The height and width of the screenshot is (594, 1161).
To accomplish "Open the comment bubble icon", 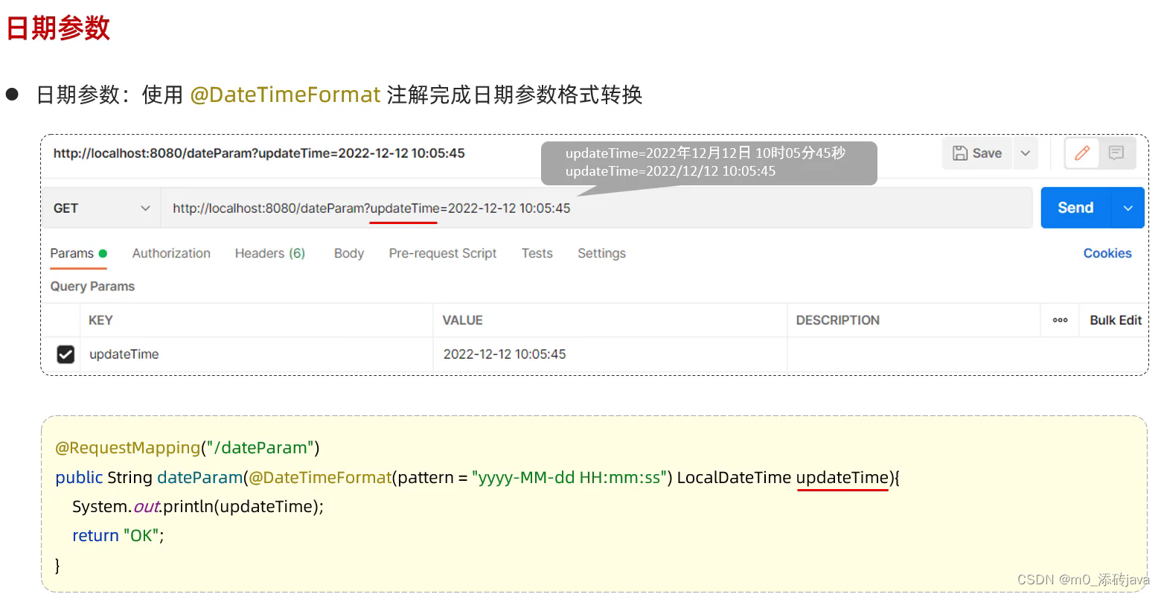I will point(1115,153).
